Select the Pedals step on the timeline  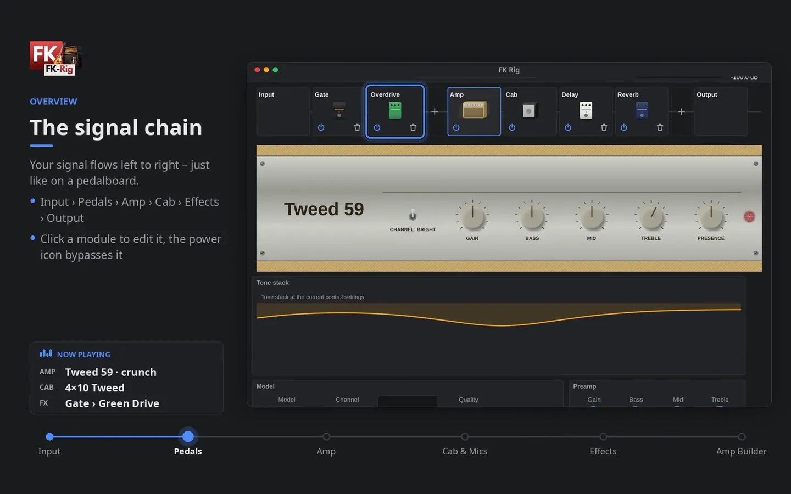[x=188, y=437]
